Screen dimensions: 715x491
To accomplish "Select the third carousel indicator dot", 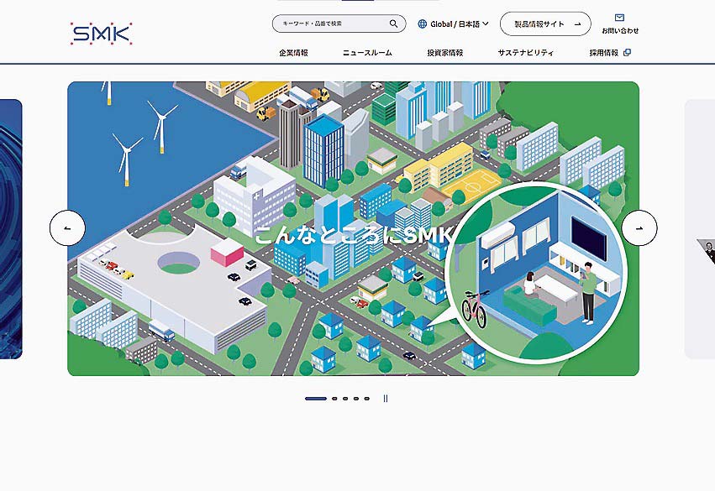I will 345,399.
